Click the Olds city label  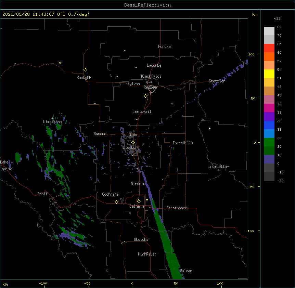click(x=133, y=135)
